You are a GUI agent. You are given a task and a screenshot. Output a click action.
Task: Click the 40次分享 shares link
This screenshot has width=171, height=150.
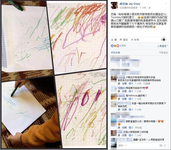(x=115, y=53)
